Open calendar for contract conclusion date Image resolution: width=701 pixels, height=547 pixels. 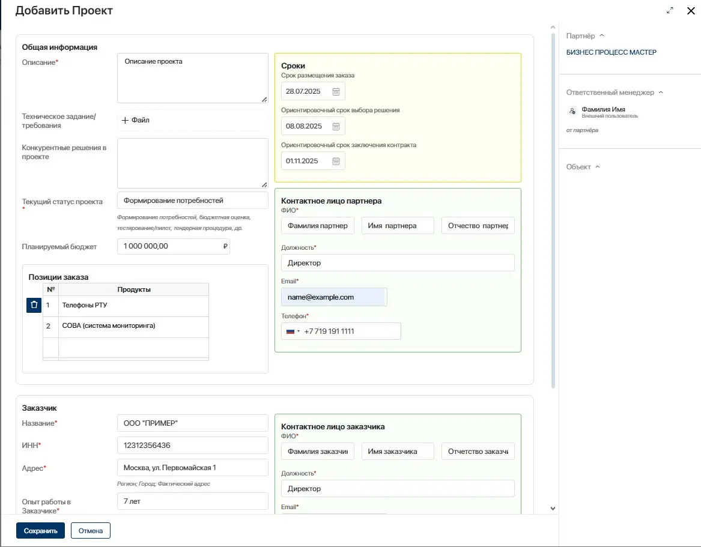(336, 161)
